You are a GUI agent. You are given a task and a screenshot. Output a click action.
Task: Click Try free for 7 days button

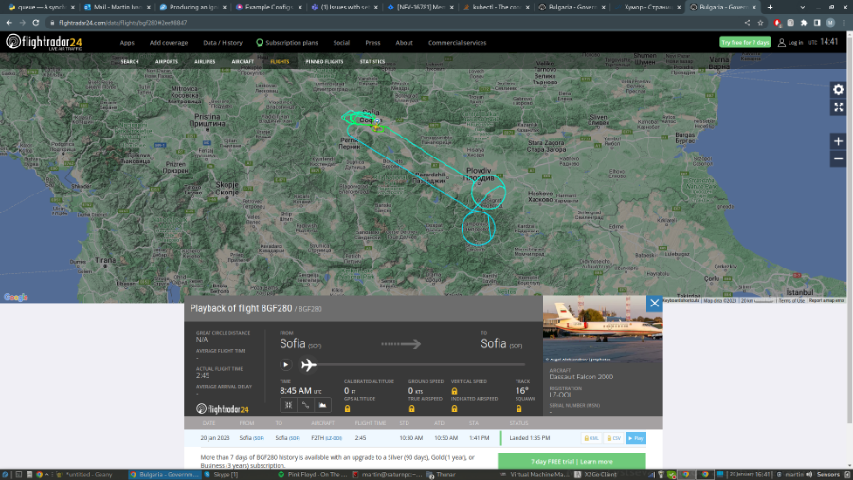(x=745, y=43)
